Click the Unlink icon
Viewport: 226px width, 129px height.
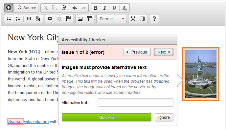59,19
